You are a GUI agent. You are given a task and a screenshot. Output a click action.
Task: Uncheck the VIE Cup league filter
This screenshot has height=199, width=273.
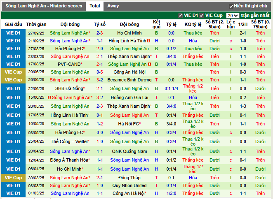pyautogui.click(x=202, y=16)
